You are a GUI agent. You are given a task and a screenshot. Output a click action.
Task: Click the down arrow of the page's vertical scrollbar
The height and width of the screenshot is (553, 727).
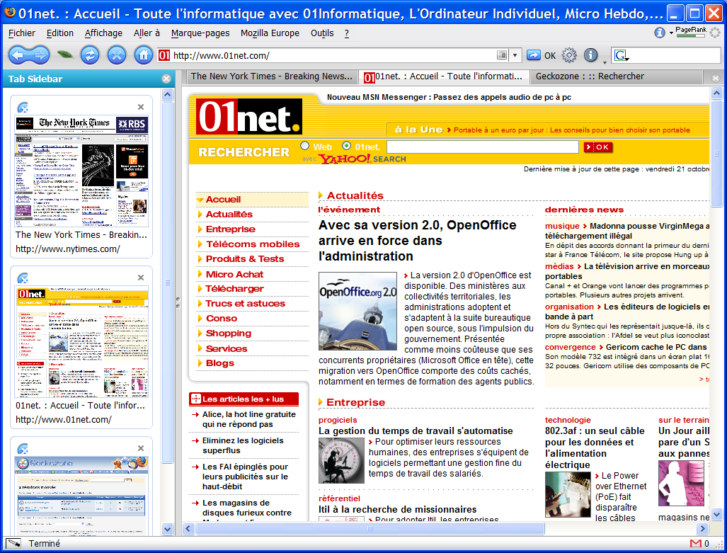click(716, 514)
